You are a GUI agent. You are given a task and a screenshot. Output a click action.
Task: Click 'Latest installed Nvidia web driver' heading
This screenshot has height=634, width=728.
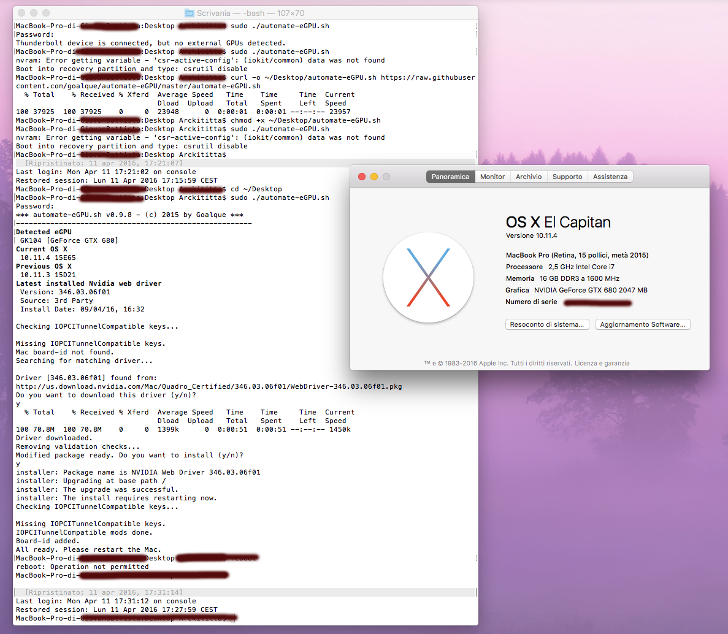pos(89,283)
